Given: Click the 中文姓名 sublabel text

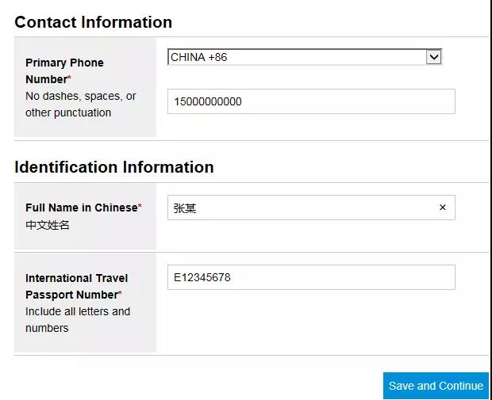Looking at the screenshot, I should pos(48,225).
